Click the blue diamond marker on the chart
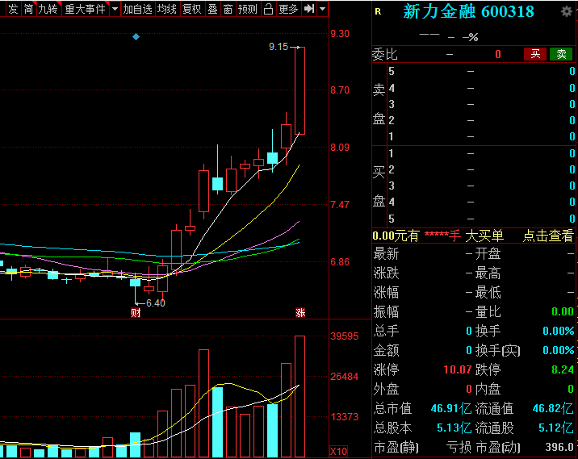 [136, 37]
